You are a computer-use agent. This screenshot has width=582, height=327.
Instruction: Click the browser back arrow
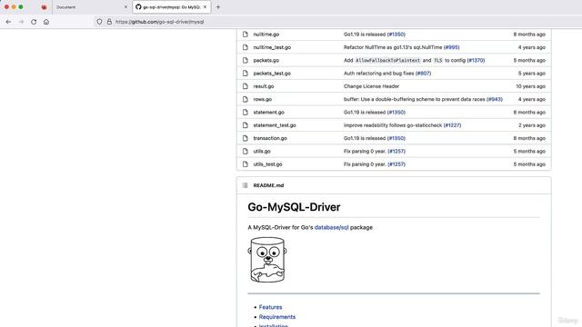click(x=8, y=22)
